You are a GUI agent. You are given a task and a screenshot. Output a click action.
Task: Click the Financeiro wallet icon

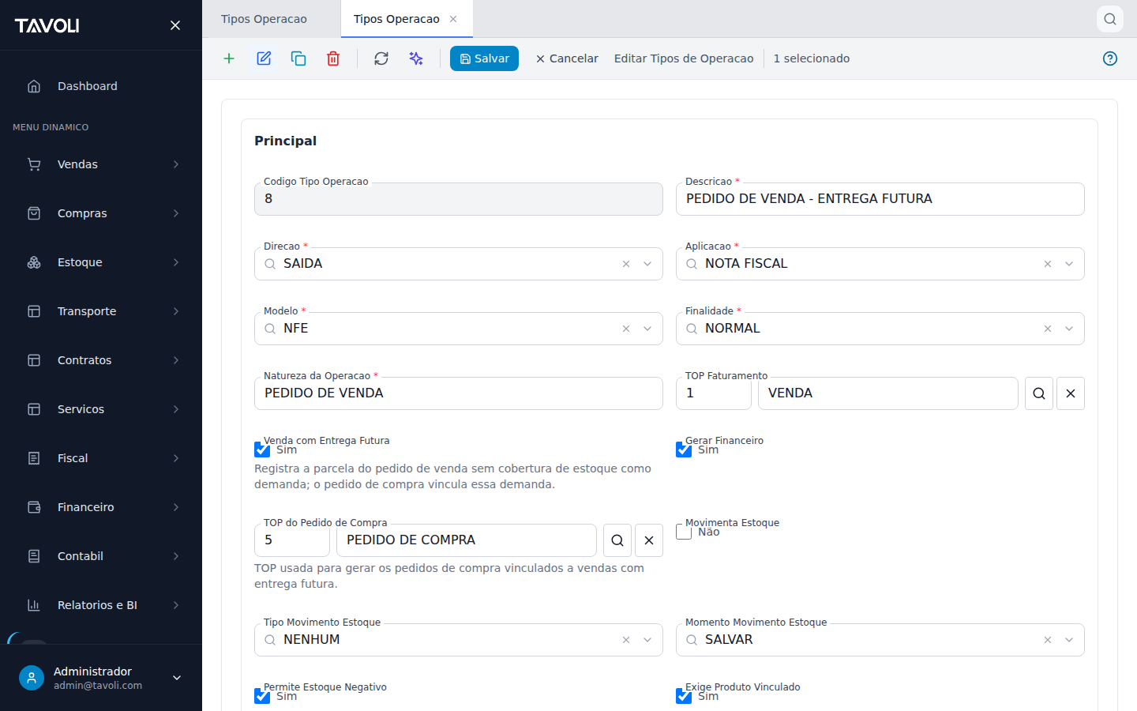click(34, 507)
